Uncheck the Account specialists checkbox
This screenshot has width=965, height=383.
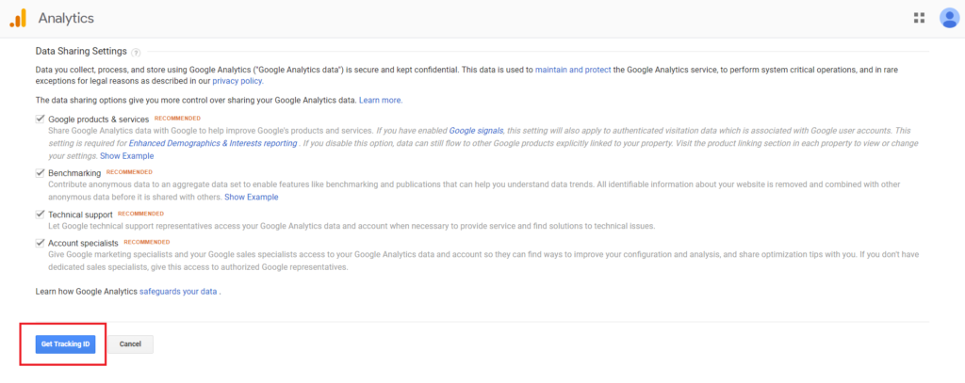pyautogui.click(x=40, y=243)
